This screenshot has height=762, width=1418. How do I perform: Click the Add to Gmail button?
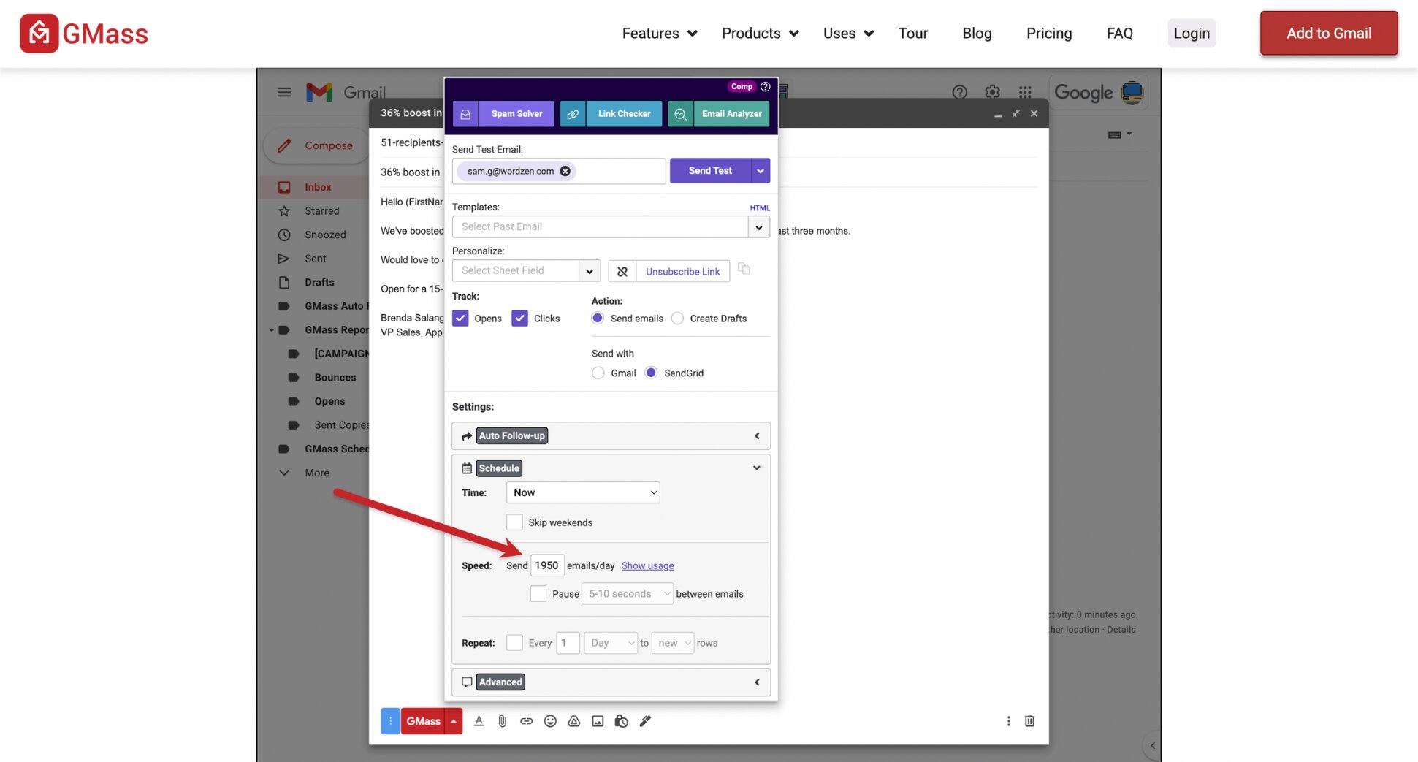pos(1329,34)
